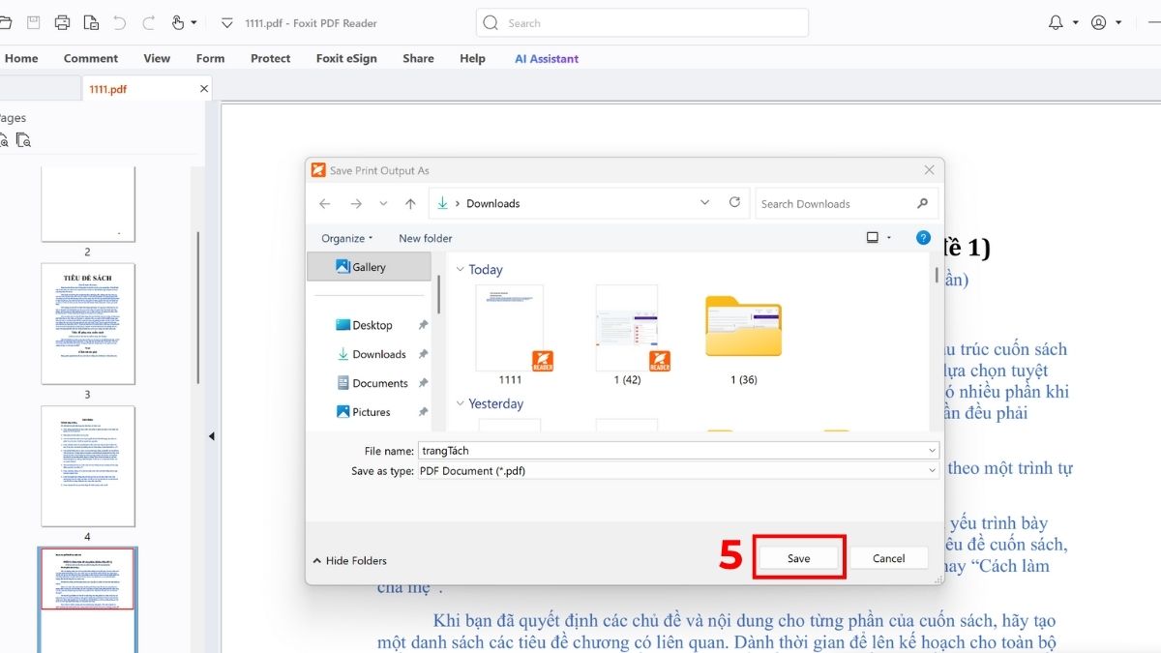The width and height of the screenshot is (1161, 653).
Task: Select the 1111 PDF file
Action: tap(511, 335)
